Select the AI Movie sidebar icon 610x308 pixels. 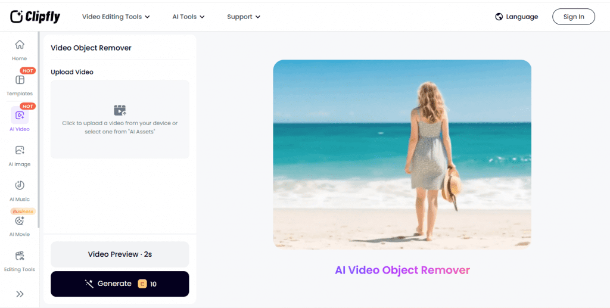pyautogui.click(x=20, y=221)
